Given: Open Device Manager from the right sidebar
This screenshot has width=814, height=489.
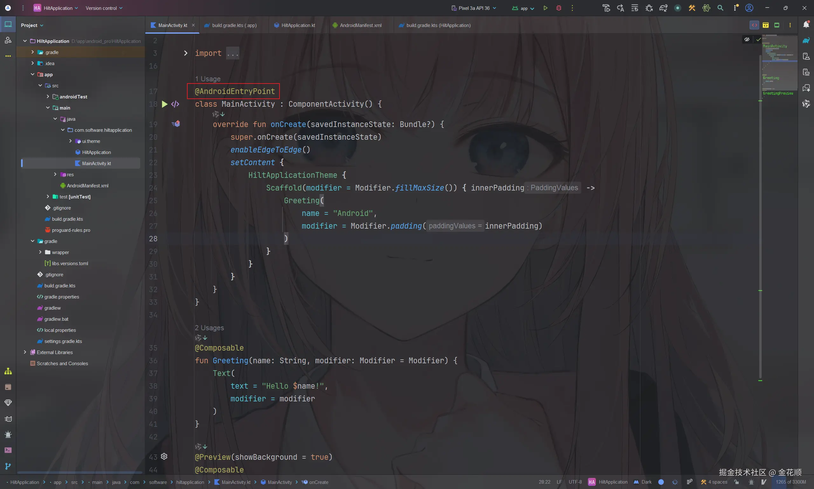Looking at the screenshot, I should coord(806,56).
